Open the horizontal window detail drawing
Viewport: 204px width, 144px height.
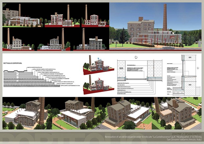pos(140,76)
